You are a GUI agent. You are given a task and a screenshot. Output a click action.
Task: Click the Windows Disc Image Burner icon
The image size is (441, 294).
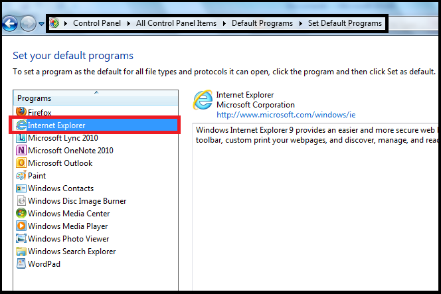21,201
